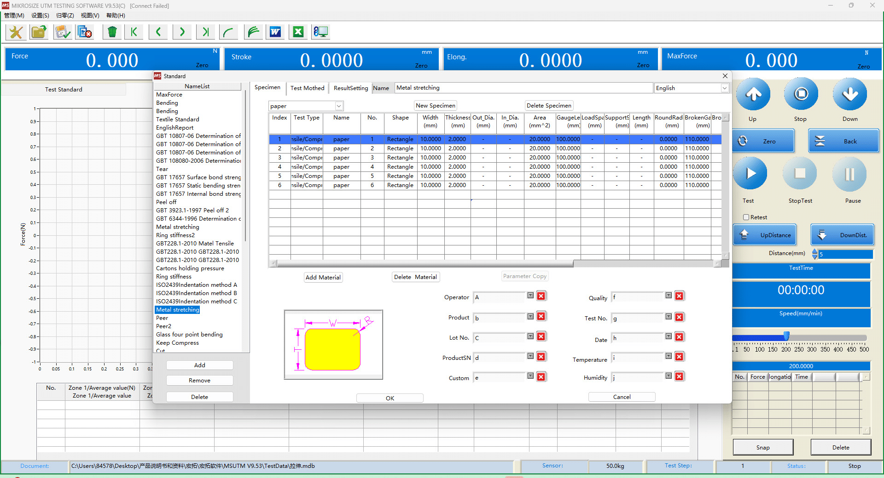
Task: Export data to Excel icon
Action: click(x=298, y=32)
